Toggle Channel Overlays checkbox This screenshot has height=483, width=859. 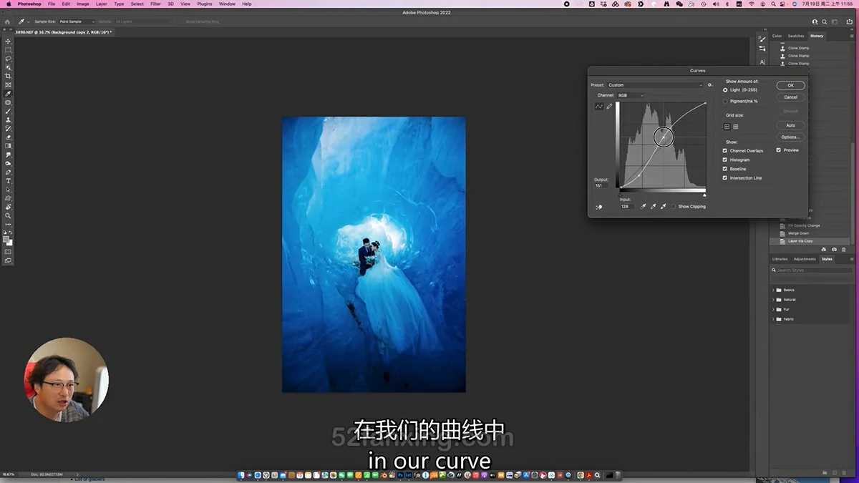(x=725, y=151)
